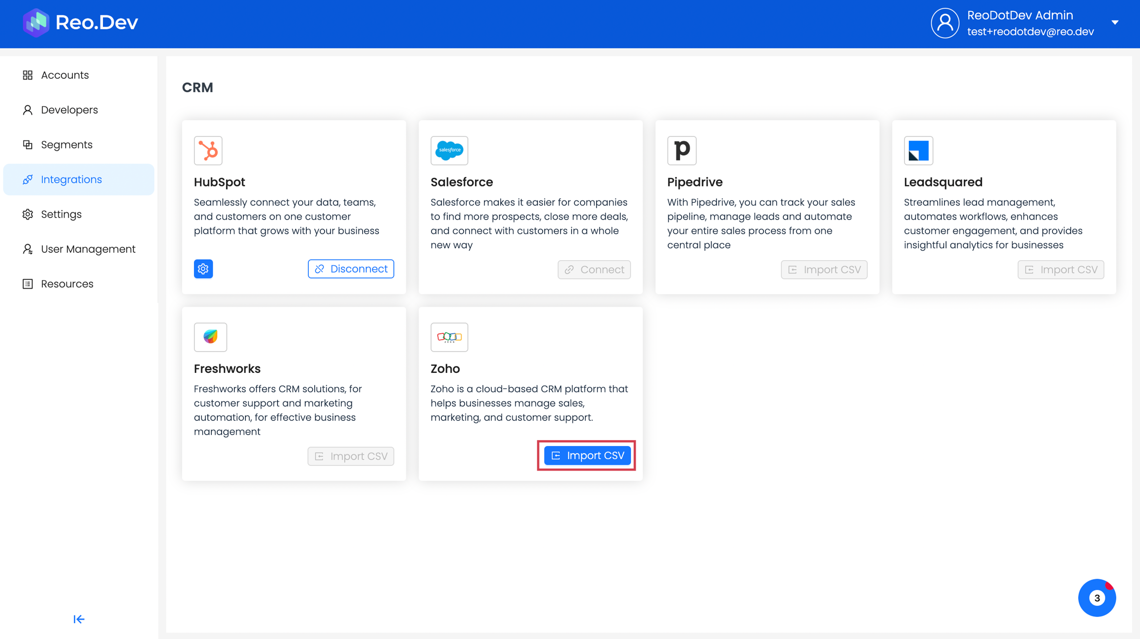The width and height of the screenshot is (1140, 639).
Task: Navigate to Segments page
Action: tap(67, 144)
